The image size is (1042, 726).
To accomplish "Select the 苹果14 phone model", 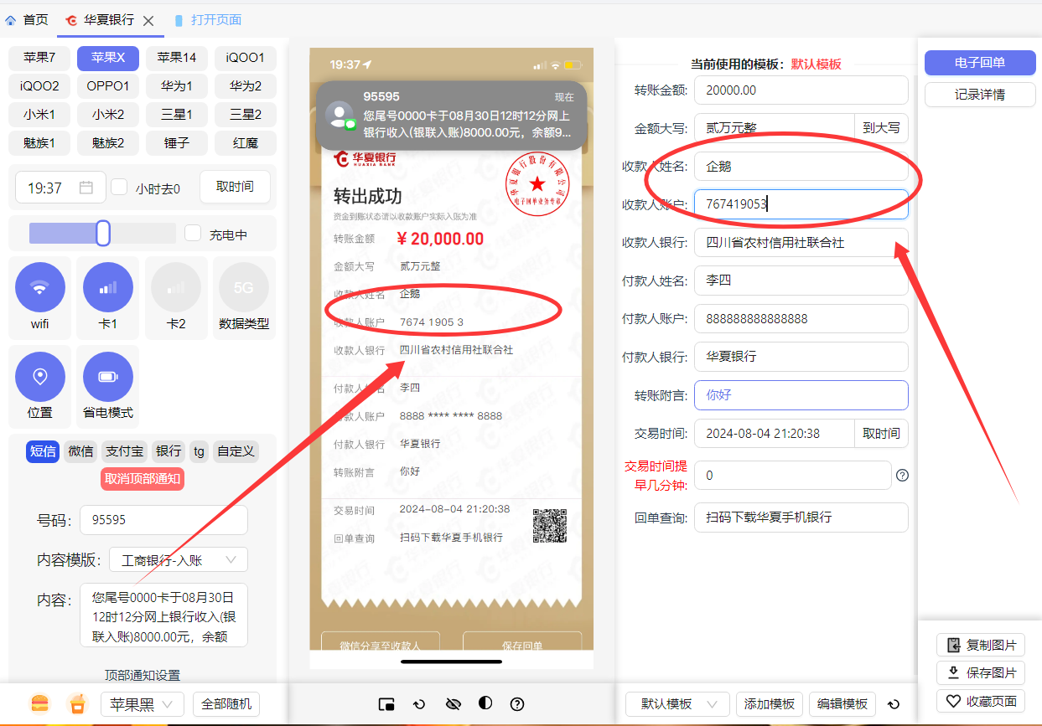I will (177, 58).
